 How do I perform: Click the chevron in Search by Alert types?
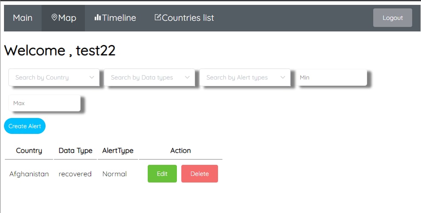[283, 77]
